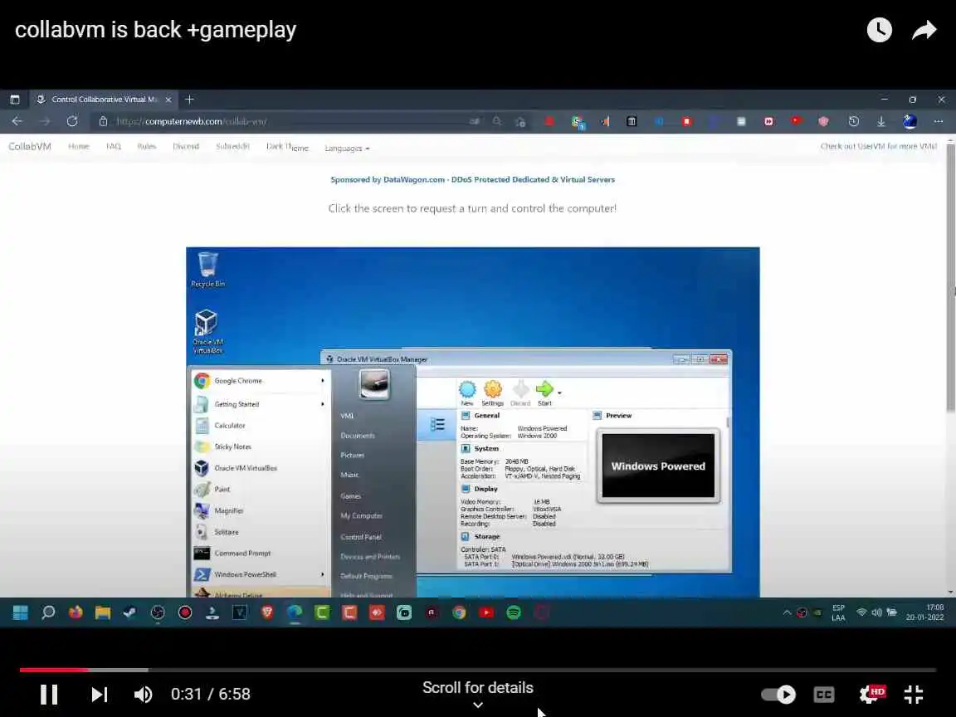Image resolution: width=956 pixels, height=717 pixels.
Task: Open File Explorer from the taskbar
Action: pyautogui.click(x=102, y=612)
